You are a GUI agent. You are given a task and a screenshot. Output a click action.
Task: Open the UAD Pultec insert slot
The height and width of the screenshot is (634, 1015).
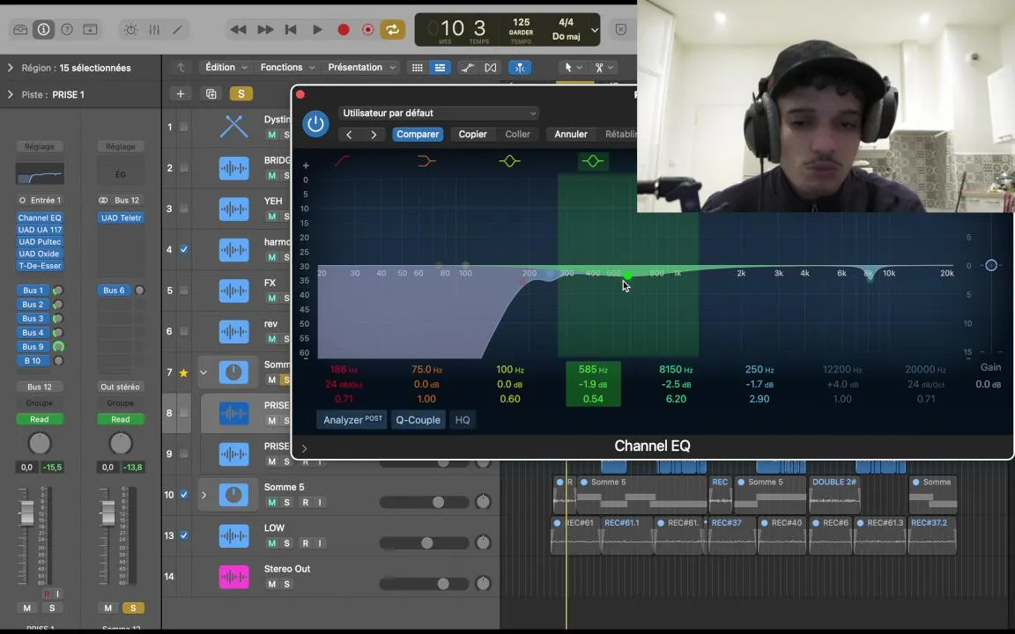(40, 242)
